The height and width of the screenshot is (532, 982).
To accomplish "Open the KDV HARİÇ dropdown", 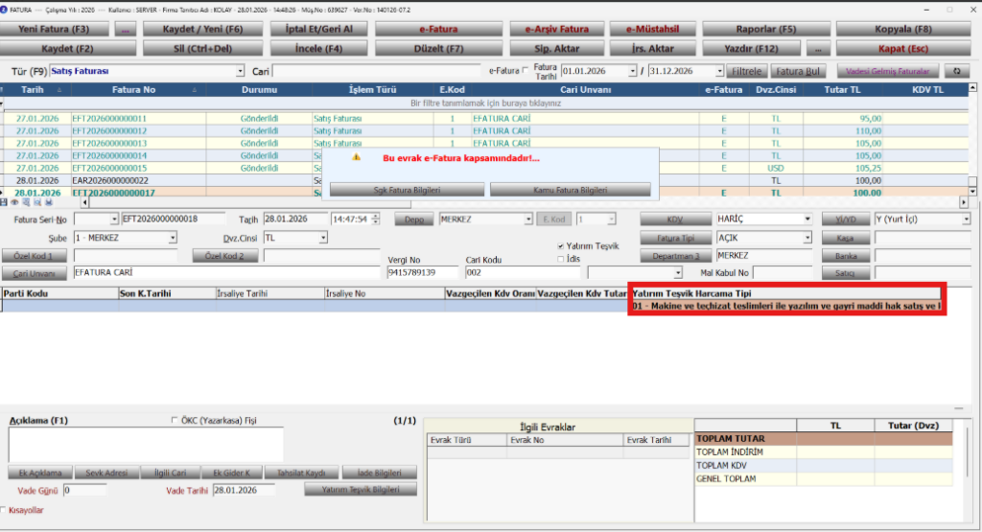I will [807, 220].
